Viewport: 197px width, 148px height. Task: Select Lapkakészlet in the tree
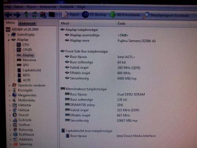tap(32, 70)
